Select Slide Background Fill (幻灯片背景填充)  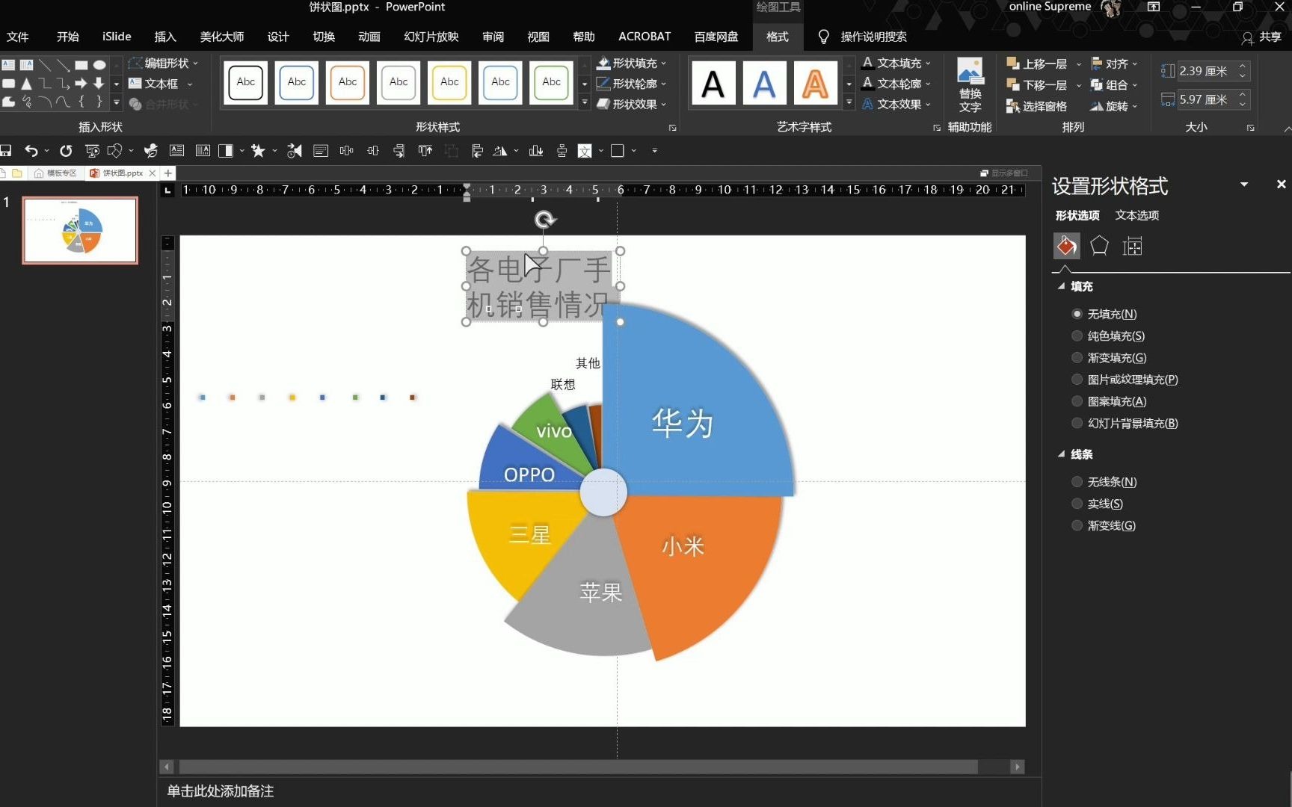(1077, 423)
